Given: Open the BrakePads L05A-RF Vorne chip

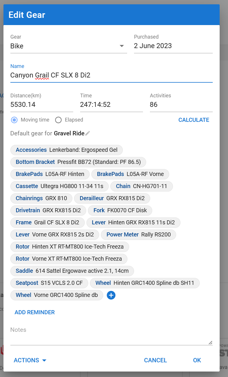Looking at the screenshot, I should [130, 174].
